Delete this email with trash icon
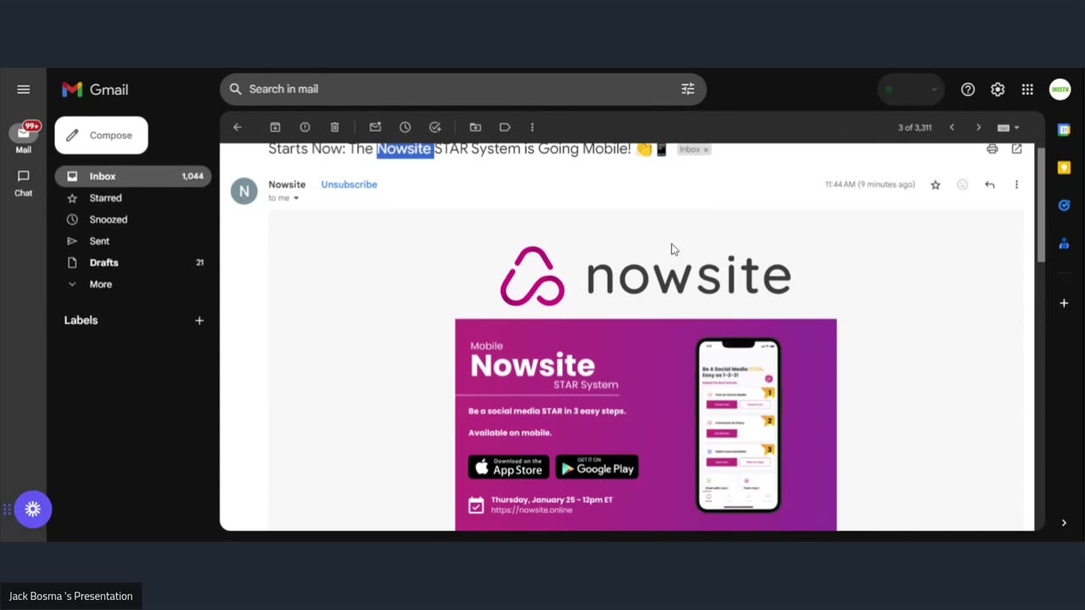 point(335,127)
